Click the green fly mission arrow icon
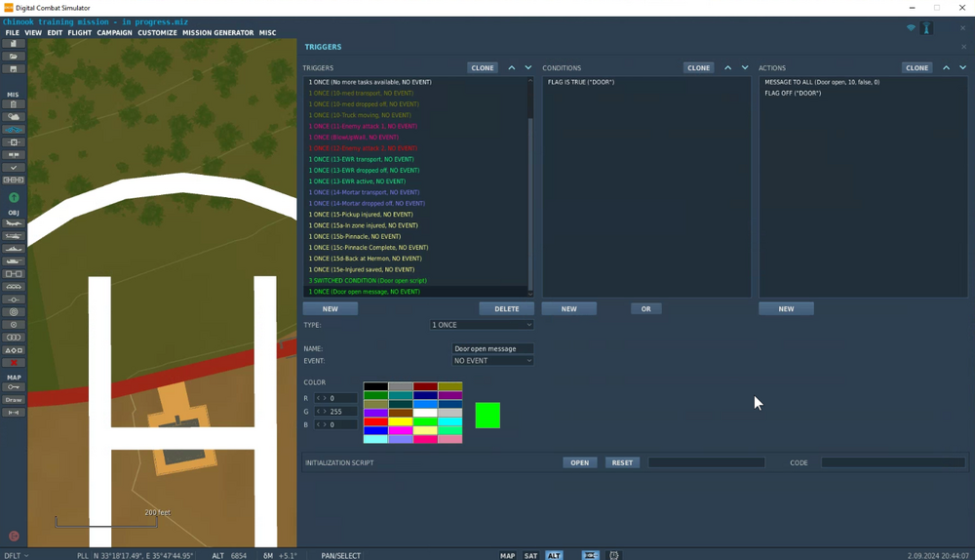The width and height of the screenshot is (975, 560). pyautogui.click(x=14, y=197)
